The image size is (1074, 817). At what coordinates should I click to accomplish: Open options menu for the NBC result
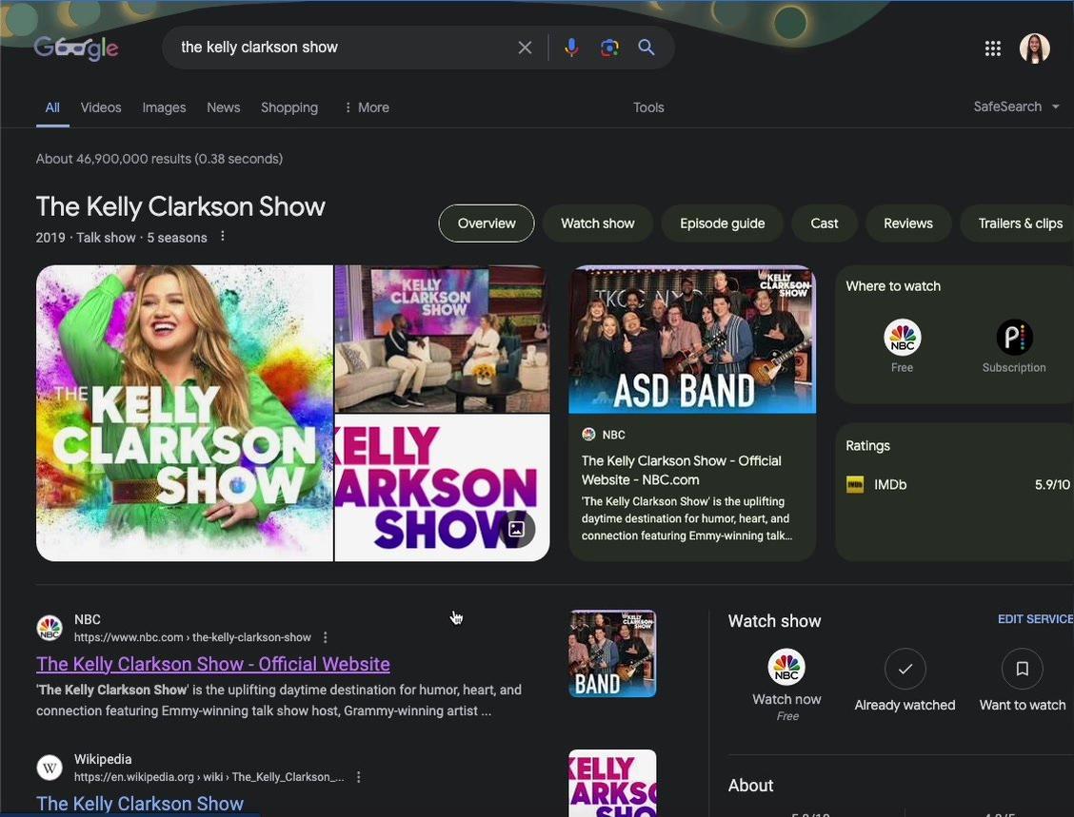click(x=326, y=637)
